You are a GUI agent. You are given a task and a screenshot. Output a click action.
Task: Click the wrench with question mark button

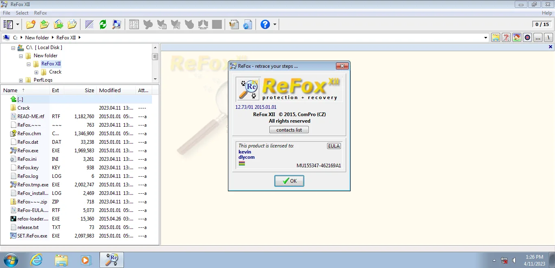click(506, 37)
